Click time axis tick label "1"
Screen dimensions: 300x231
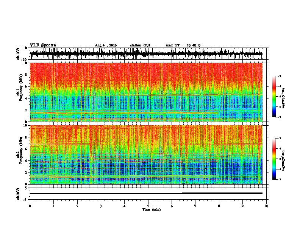coord(53,206)
